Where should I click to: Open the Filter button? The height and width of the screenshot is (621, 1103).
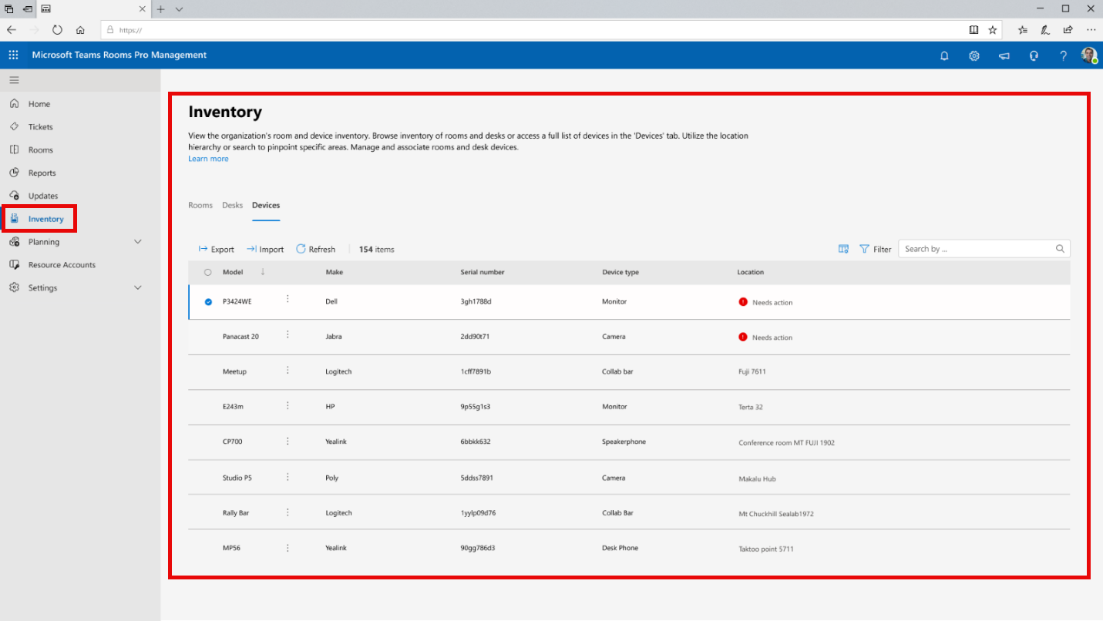tap(876, 249)
